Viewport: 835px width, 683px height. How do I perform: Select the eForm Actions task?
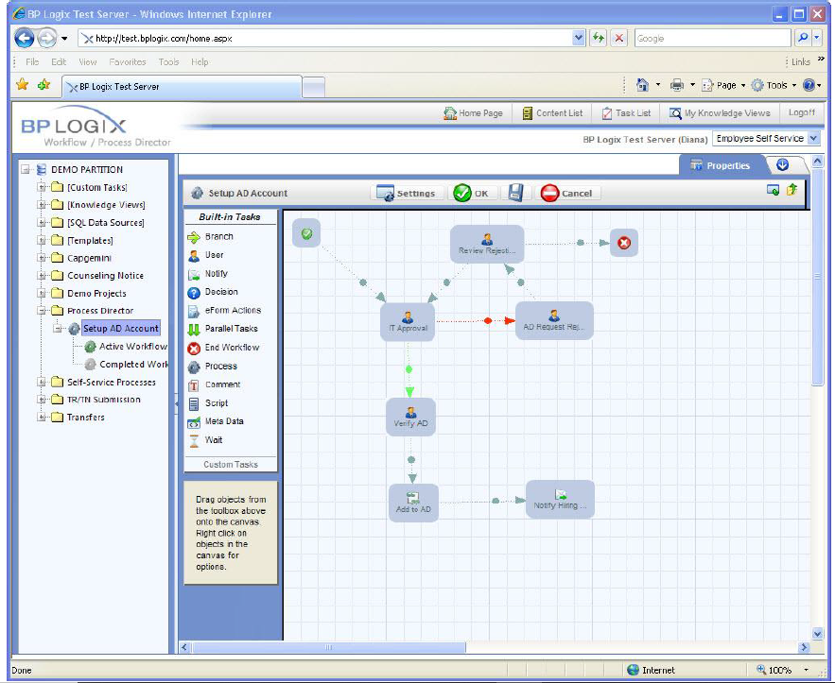coord(225,311)
